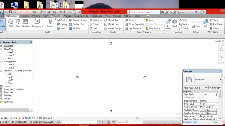
Task: Click the By Face opening tool
Action: pos(168,24)
